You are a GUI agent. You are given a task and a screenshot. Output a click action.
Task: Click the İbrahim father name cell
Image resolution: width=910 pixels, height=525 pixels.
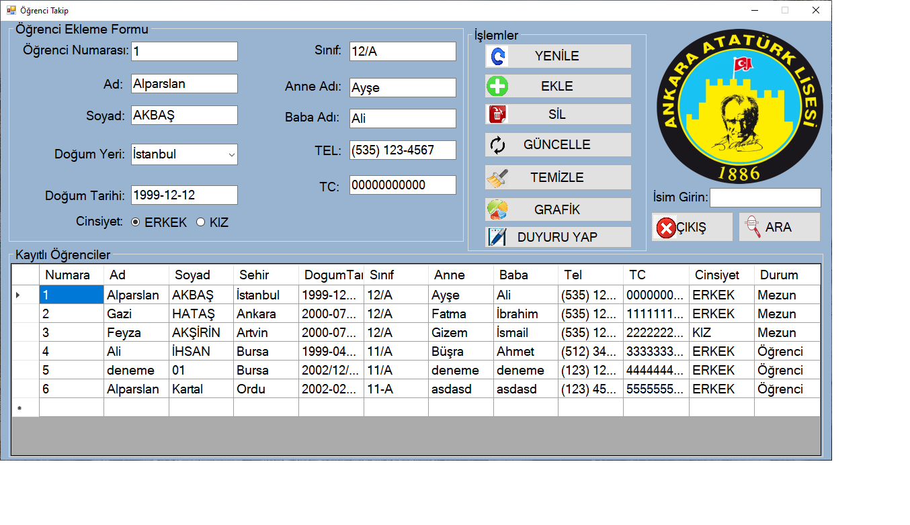pos(526,314)
